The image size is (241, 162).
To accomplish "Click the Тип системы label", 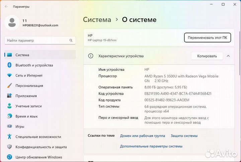I will pyautogui.click(x=109, y=106).
